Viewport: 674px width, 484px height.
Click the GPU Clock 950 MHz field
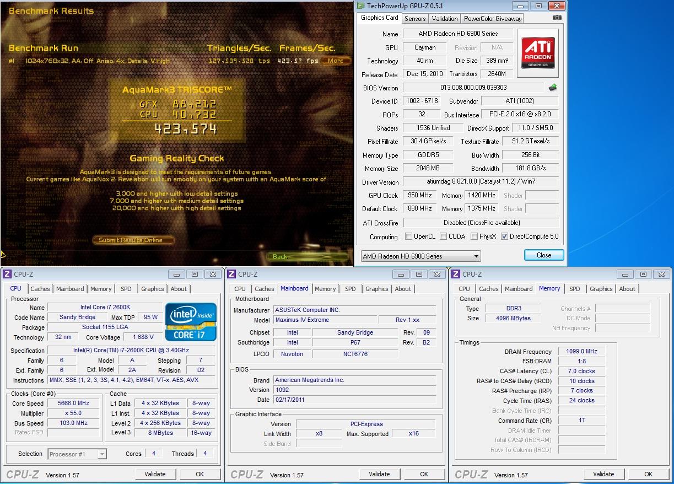[x=420, y=195]
